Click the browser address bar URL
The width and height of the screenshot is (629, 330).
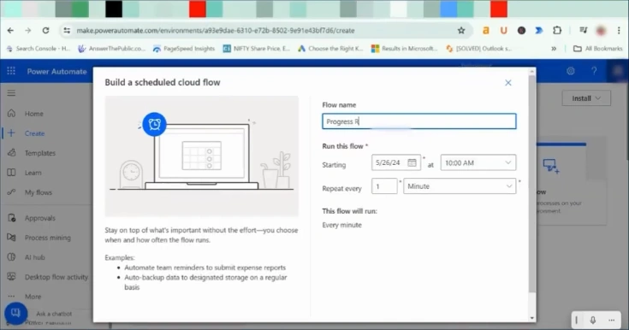click(216, 31)
